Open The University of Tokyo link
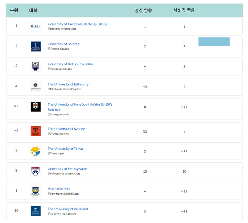Viewport: 248px width, 223px height. coord(65,149)
